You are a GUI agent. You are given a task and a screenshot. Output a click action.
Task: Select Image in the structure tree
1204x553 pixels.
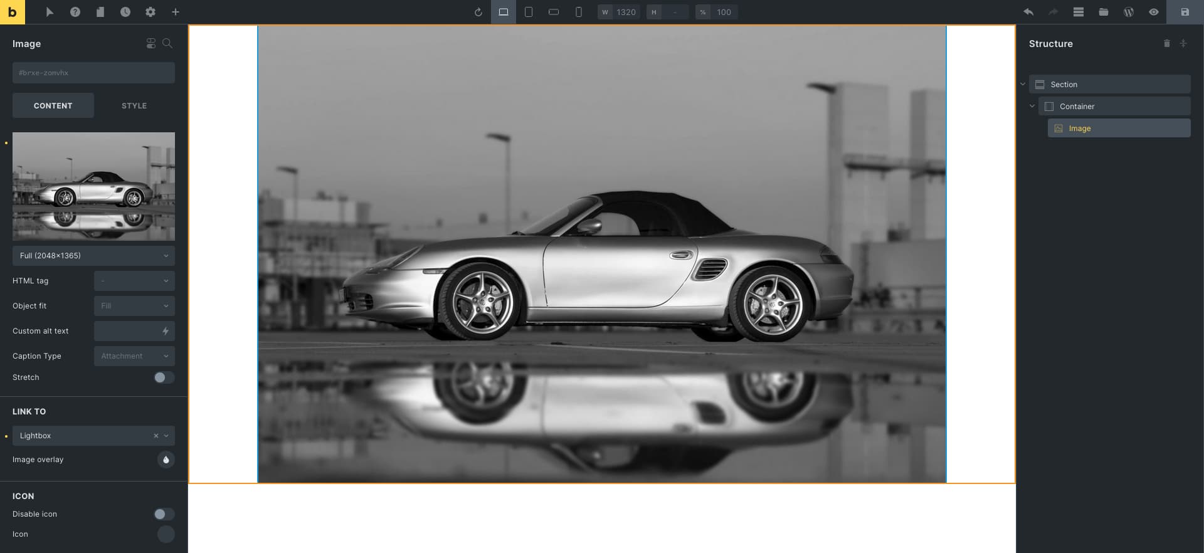(x=1119, y=128)
